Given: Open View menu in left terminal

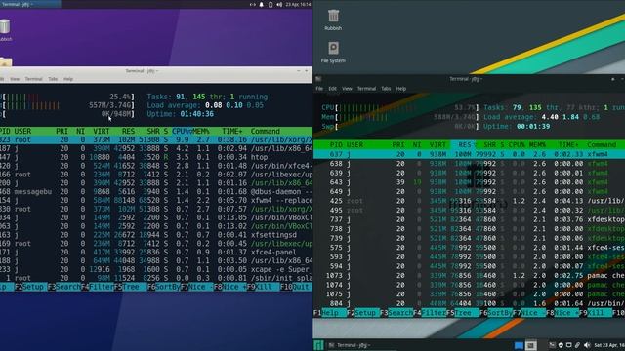Looking at the screenshot, I should coord(15,79).
